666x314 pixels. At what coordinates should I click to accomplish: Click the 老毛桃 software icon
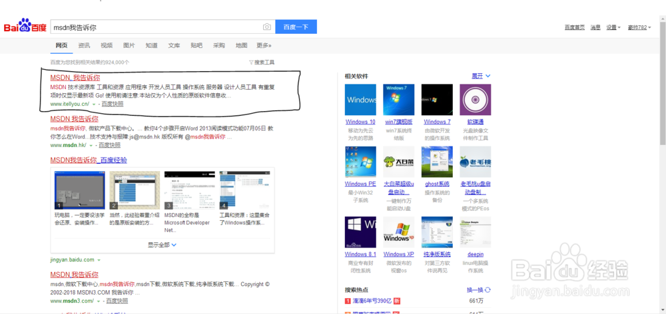pyautogui.click(x=476, y=162)
